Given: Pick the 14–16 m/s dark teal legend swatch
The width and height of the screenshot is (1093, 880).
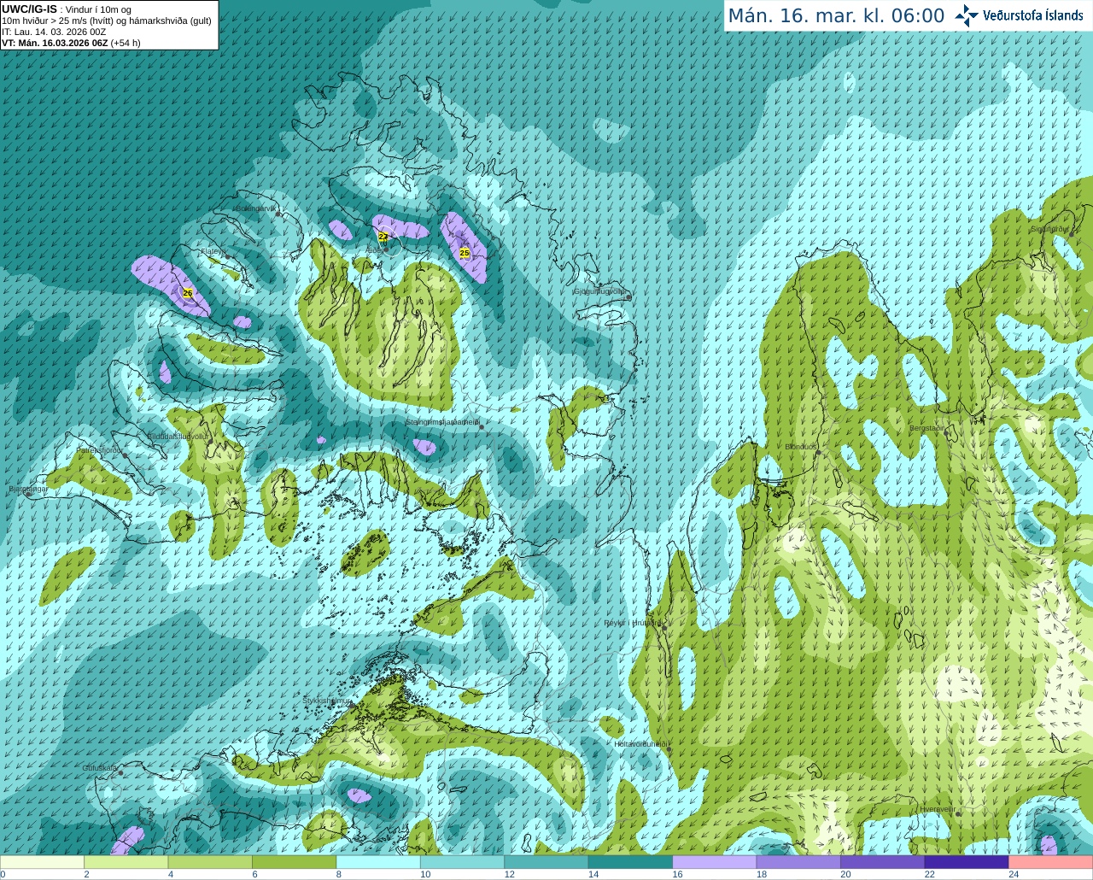Looking at the screenshot, I should tap(631, 862).
